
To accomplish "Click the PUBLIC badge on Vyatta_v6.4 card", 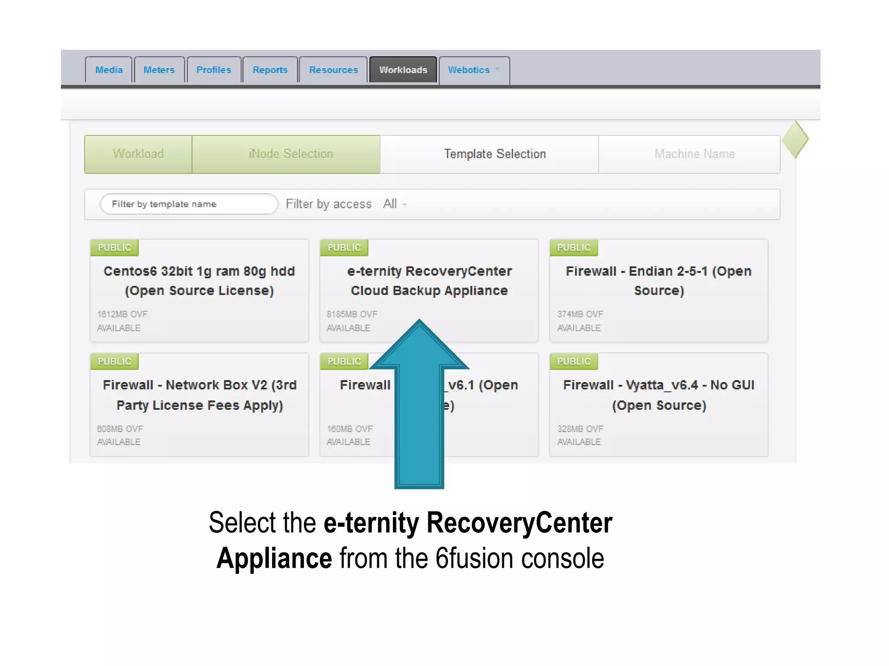I will [573, 362].
